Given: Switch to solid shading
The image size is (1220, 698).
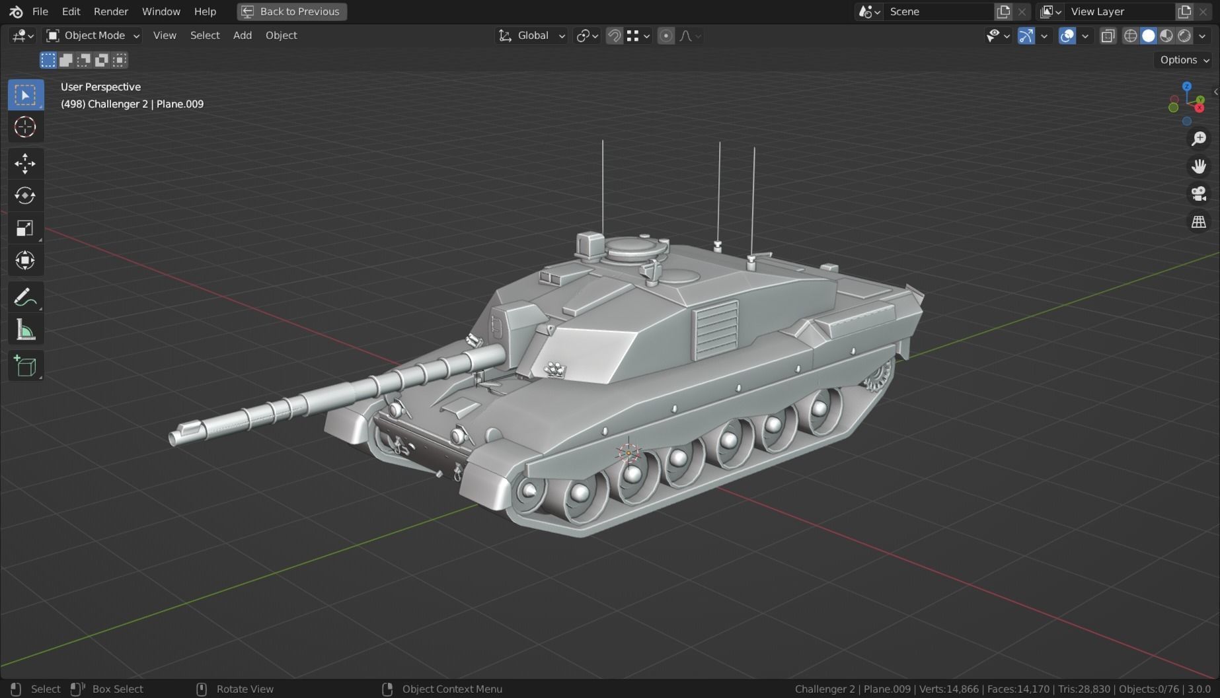Looking at the screenshot, I should (1149, 36).
